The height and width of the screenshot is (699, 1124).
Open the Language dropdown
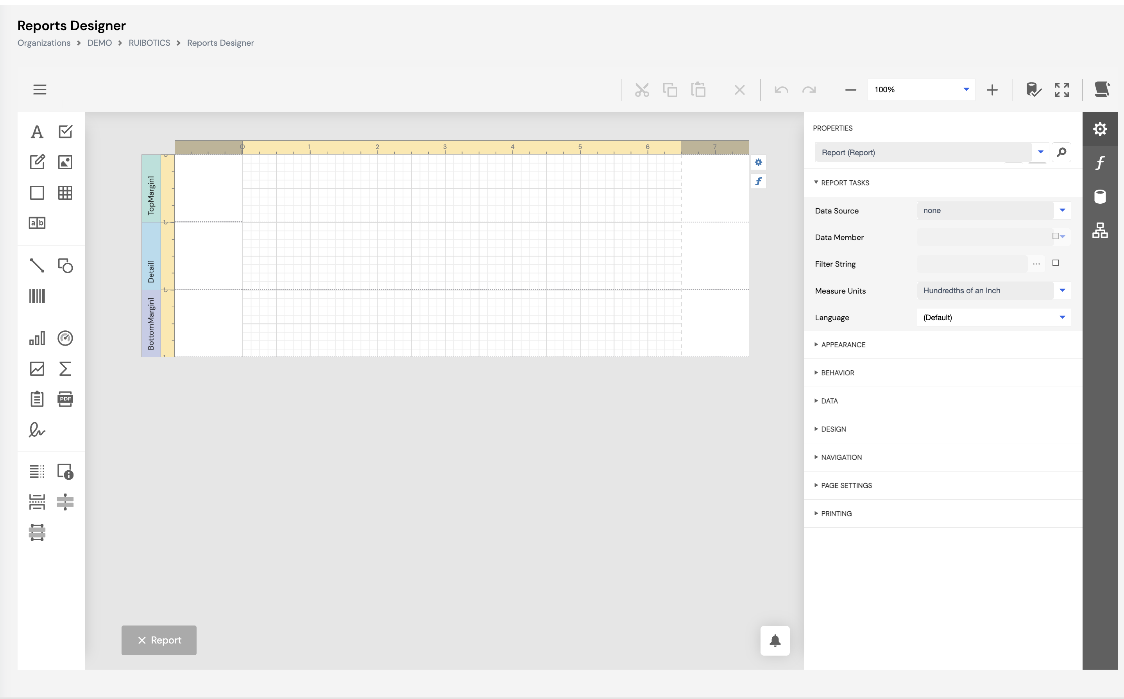pyautogui.click(x=1062, y=317)
